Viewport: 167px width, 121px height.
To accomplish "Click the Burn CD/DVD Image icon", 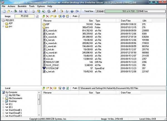I will click(54, 11).
